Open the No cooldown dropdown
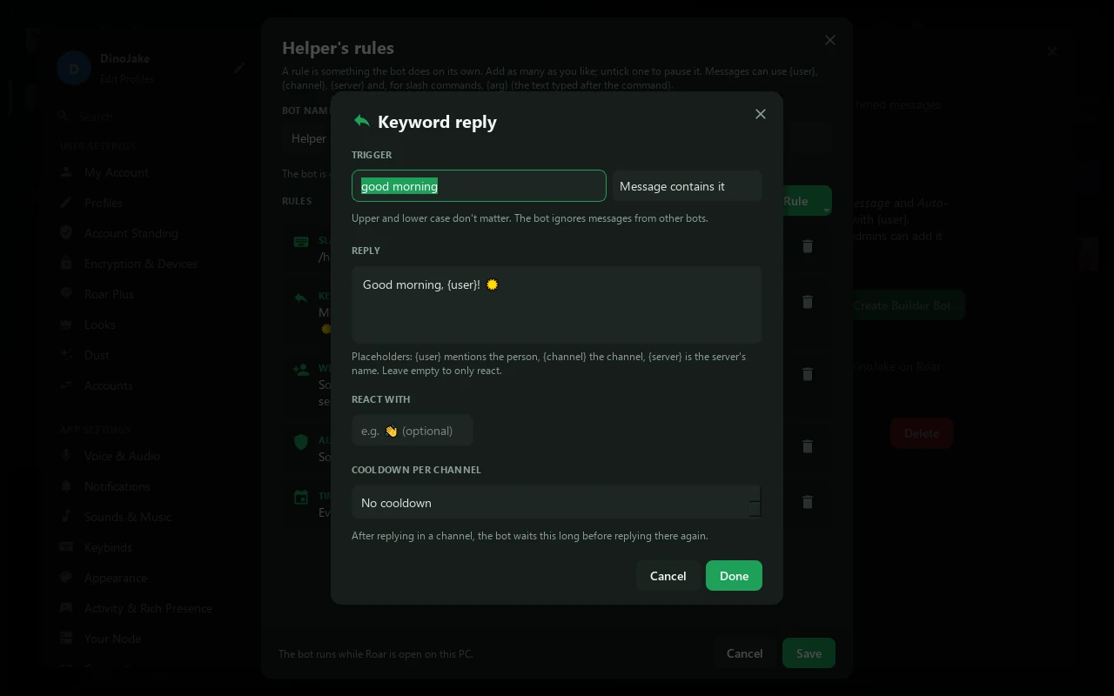 [557, 503]
